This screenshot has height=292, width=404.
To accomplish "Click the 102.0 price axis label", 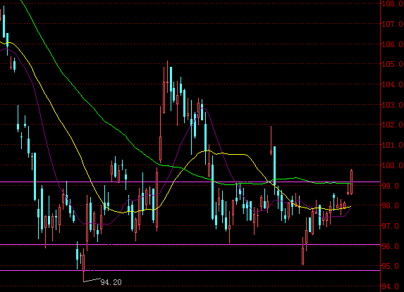I will coord(393,125).
